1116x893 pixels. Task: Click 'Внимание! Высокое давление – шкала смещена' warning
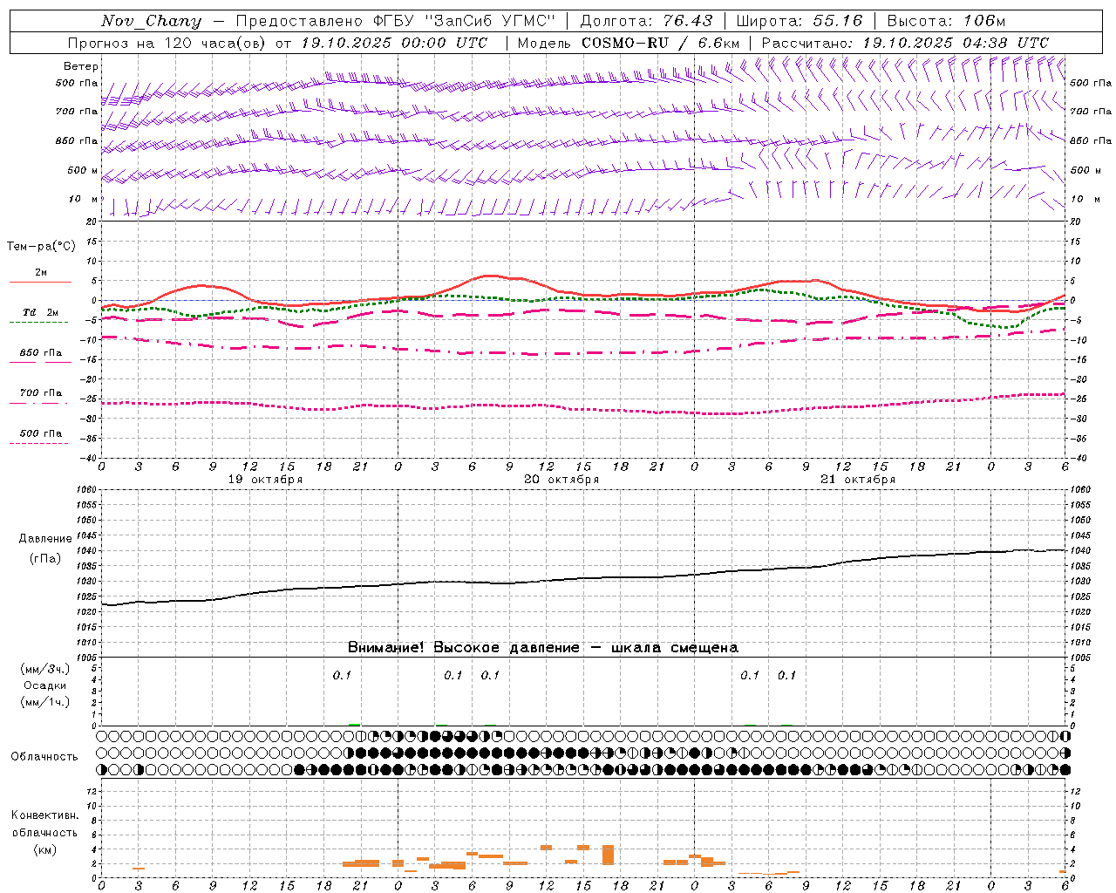pyautogui.click(x=542, y=648)
